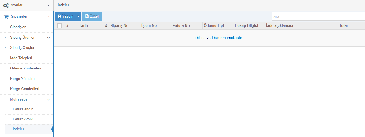Viewport: 365px width, 137px height.
Task: Click 'Tabloda veri bulunmamaktadır.' message
Action: tap(218, 38)
